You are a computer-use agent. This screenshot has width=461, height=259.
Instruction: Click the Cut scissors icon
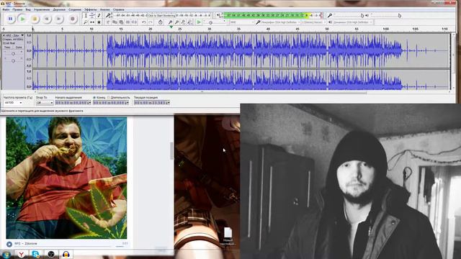click(x=108, y=22)
